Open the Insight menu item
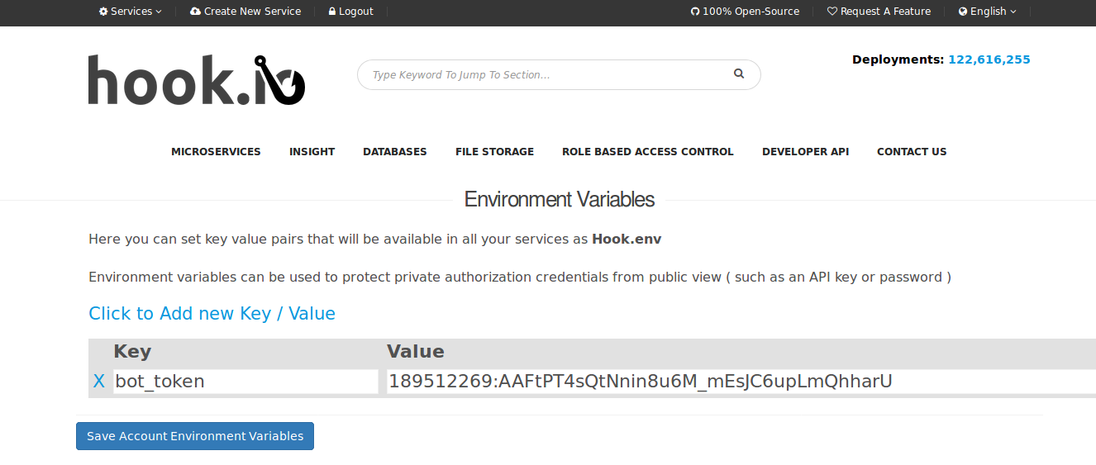This screenshot has height=465, width=1096. click(312, 152)
